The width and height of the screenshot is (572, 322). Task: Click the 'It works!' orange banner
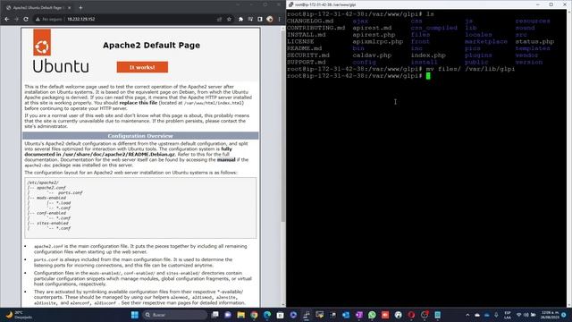pyautogui.click(x=142, y=67)
